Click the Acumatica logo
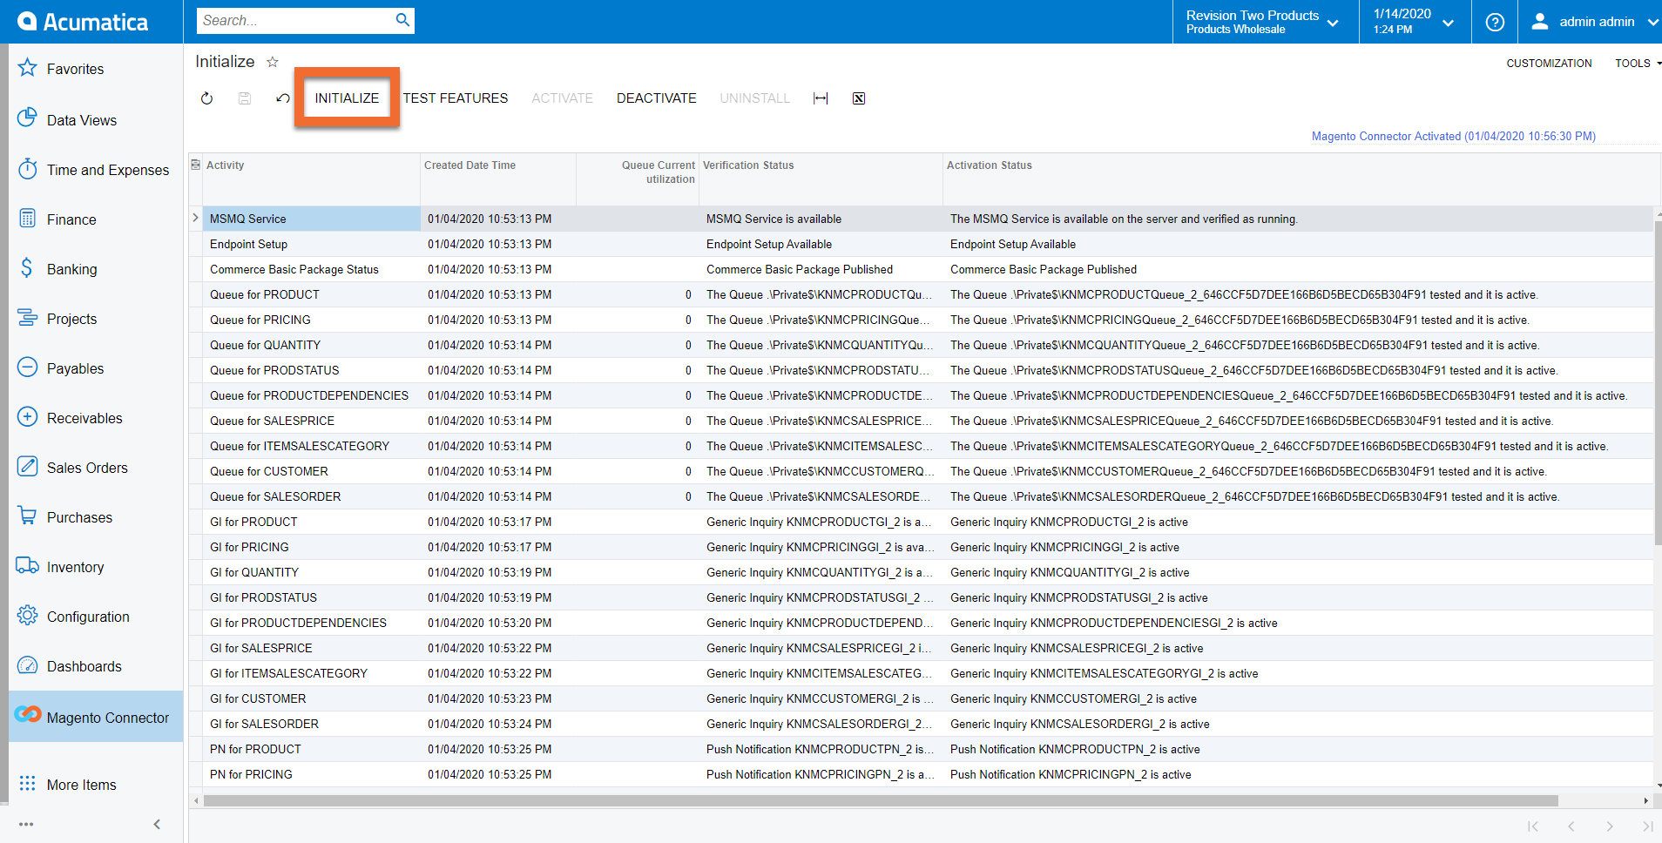Image resolution: width=1662 pixels, height=843 pixels. (x=83, y=22)
